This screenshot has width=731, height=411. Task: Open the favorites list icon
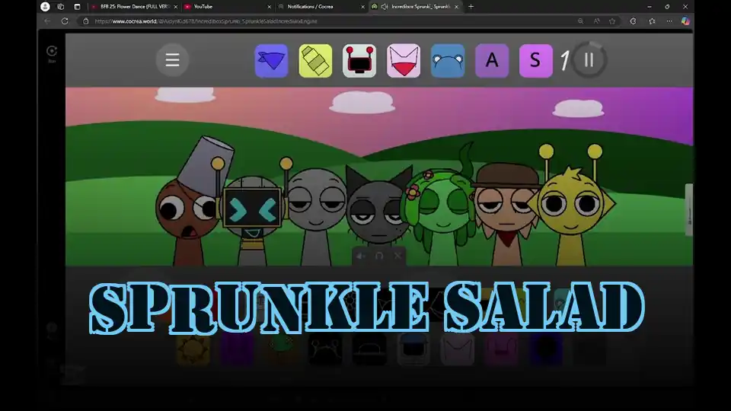(x=652, y=21)
